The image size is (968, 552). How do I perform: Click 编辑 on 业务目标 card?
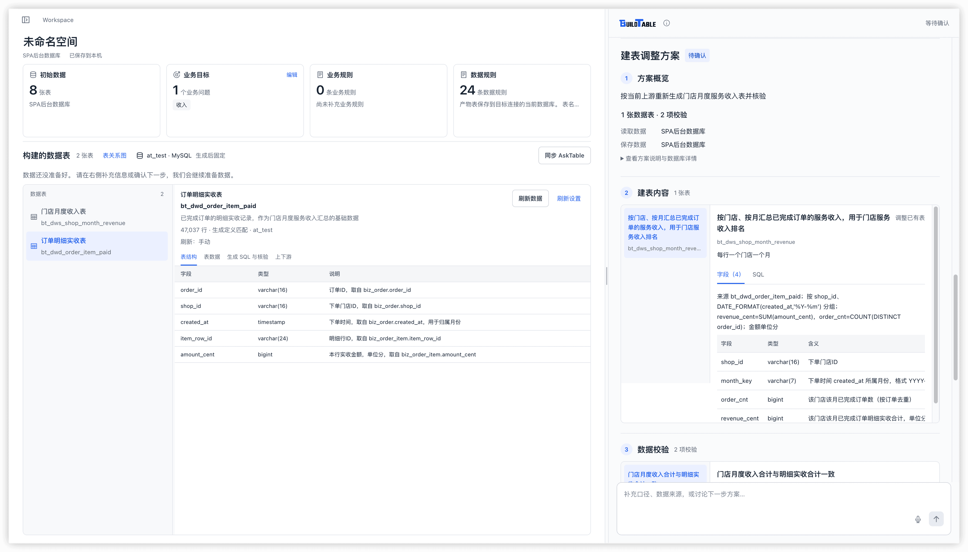[292, 75]
